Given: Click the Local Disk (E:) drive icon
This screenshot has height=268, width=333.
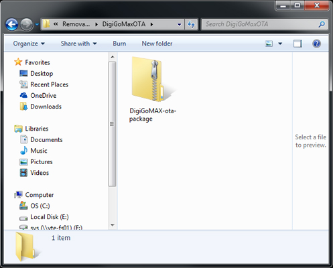Looking at the screenshot, I should pyautogui.click(x=23, y=218).
